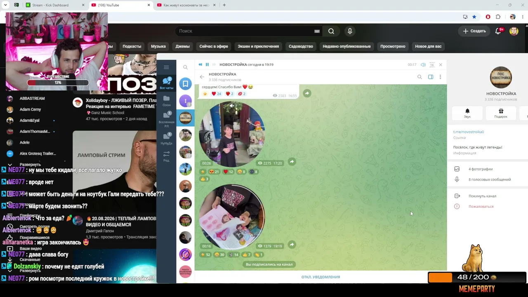This screenshot has height=297, width=528.
Task: Click the 'Подарок' gift button
Action: point(501,113)
